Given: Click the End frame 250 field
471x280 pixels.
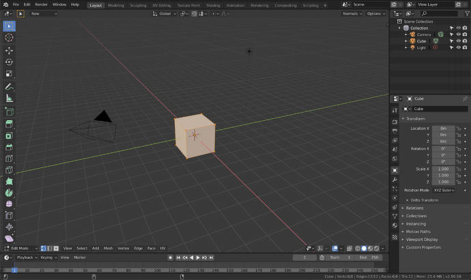Looking at the screenshot, I should [x=369, y=257].
